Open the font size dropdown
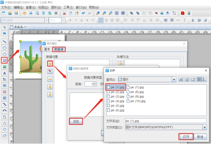The width and height of the screenshot is (211, 144). pyautogui.click(x=63, y=20)
